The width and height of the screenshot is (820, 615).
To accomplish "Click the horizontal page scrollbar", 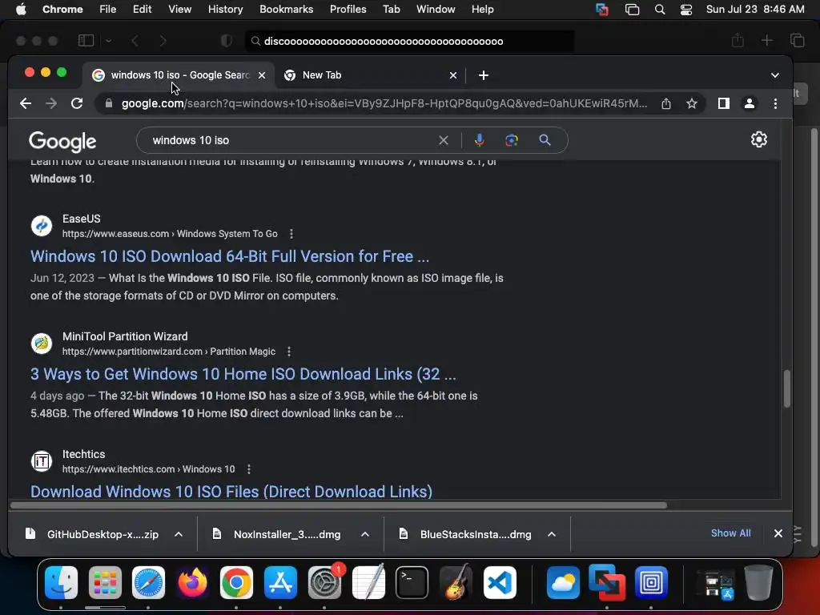I will click(x=339, y=505).
